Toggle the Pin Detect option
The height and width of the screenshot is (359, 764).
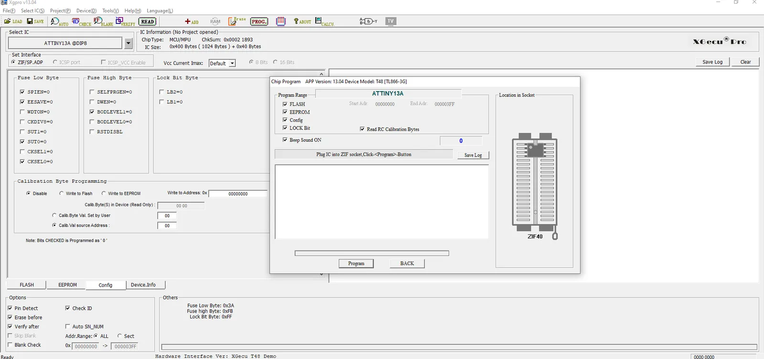point(10,308)
